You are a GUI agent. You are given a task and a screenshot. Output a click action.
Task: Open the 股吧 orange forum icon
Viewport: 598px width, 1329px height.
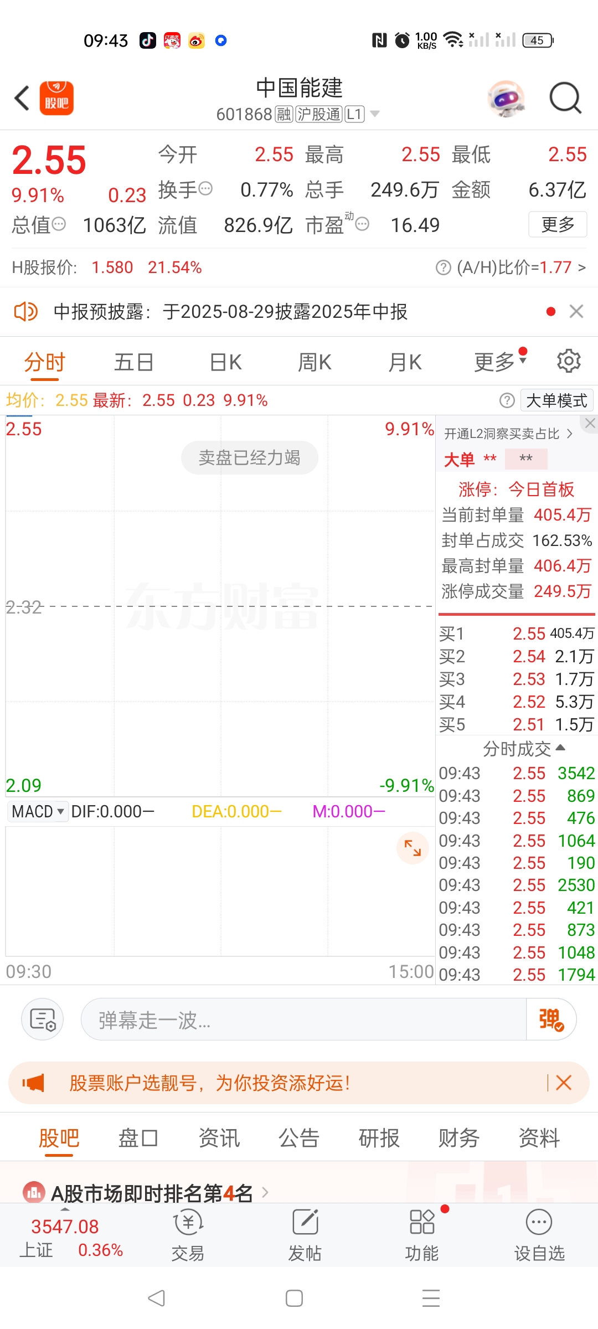click(x=56, y=99)
